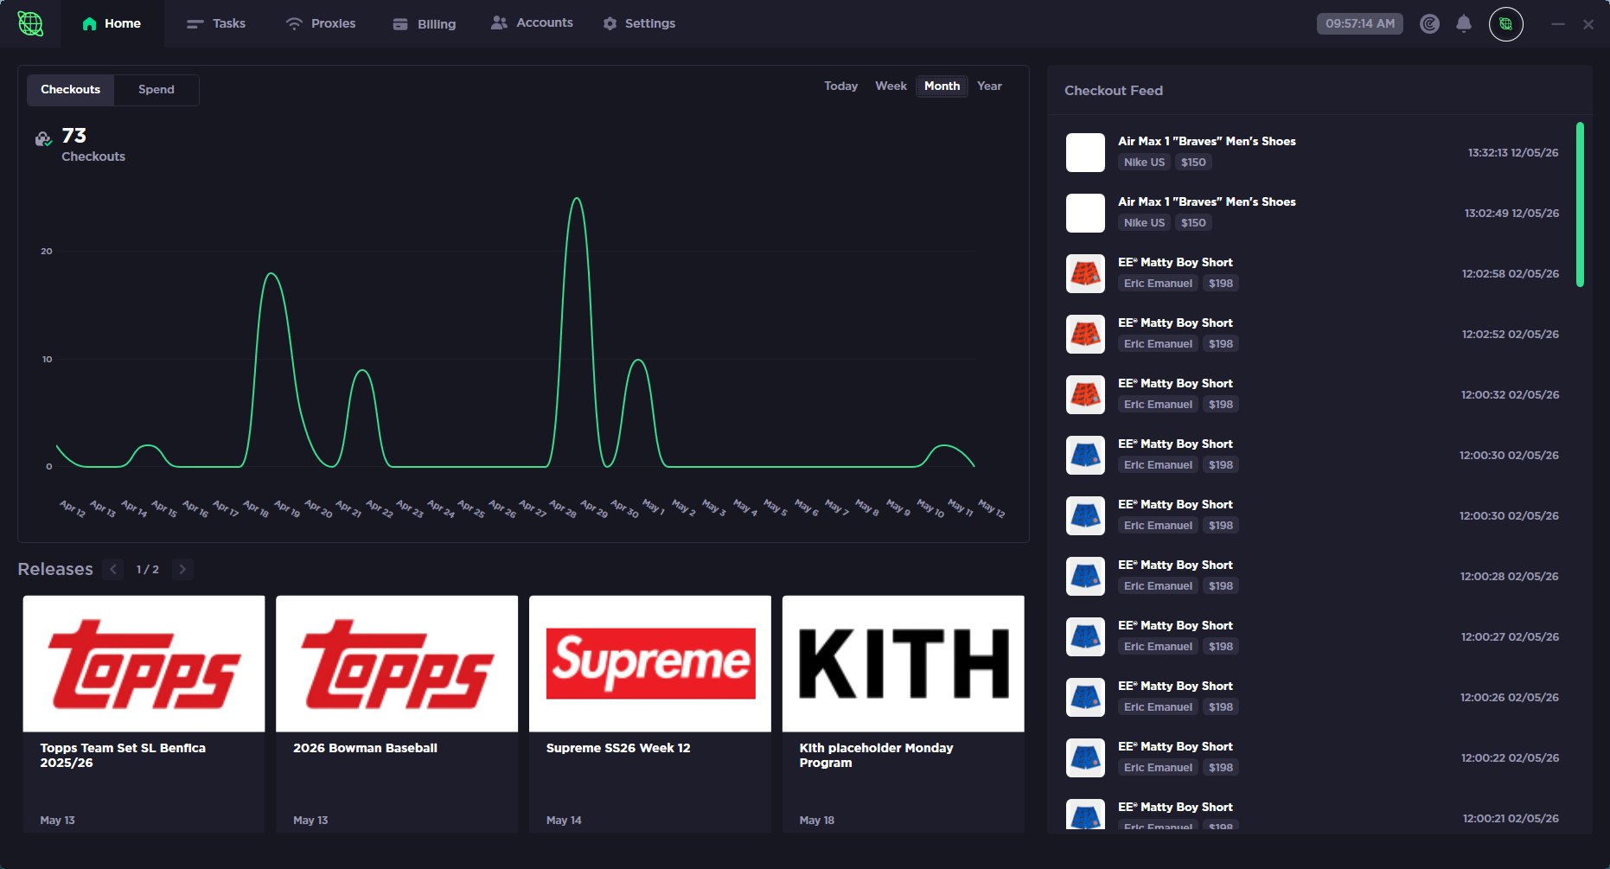
Task: Click the $198 tag in 12:02:52 row
Action: tap(1221, 344)
